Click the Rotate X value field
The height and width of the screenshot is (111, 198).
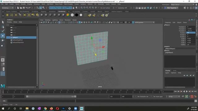click(191, 33)
